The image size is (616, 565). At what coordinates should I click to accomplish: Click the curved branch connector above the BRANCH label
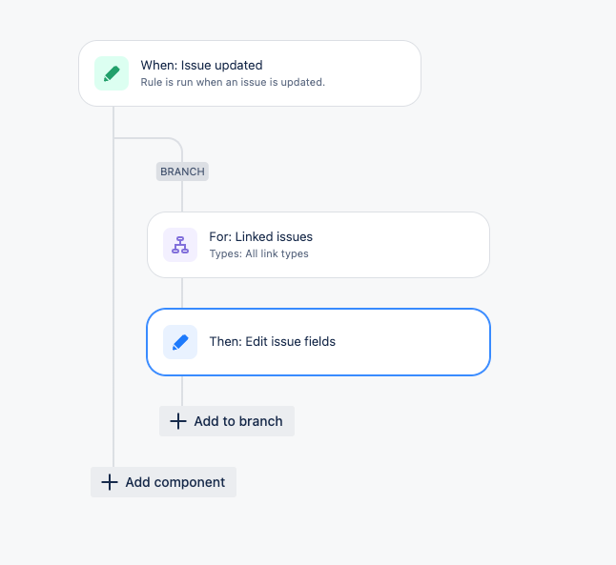pos(173,140)
